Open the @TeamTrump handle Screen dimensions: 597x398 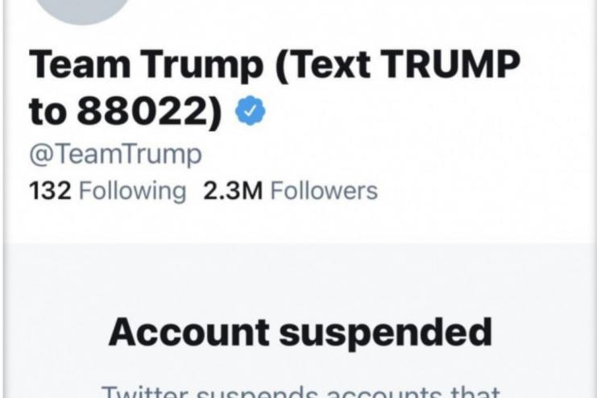coord(116,154)
